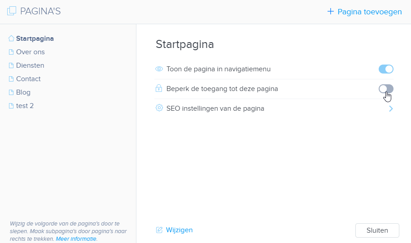Select the Diensten page in sidebar

30,65
